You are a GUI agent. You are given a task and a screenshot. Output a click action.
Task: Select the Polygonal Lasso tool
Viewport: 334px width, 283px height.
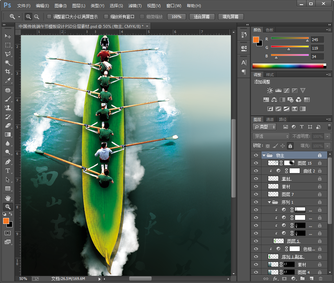click(x=8, y=54)
